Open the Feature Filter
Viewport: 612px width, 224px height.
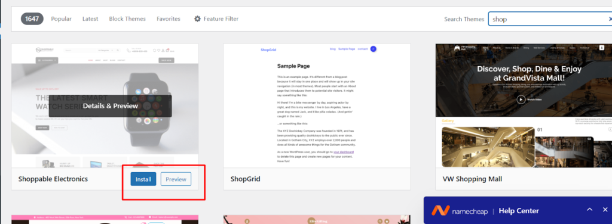(x=216, y=18)
